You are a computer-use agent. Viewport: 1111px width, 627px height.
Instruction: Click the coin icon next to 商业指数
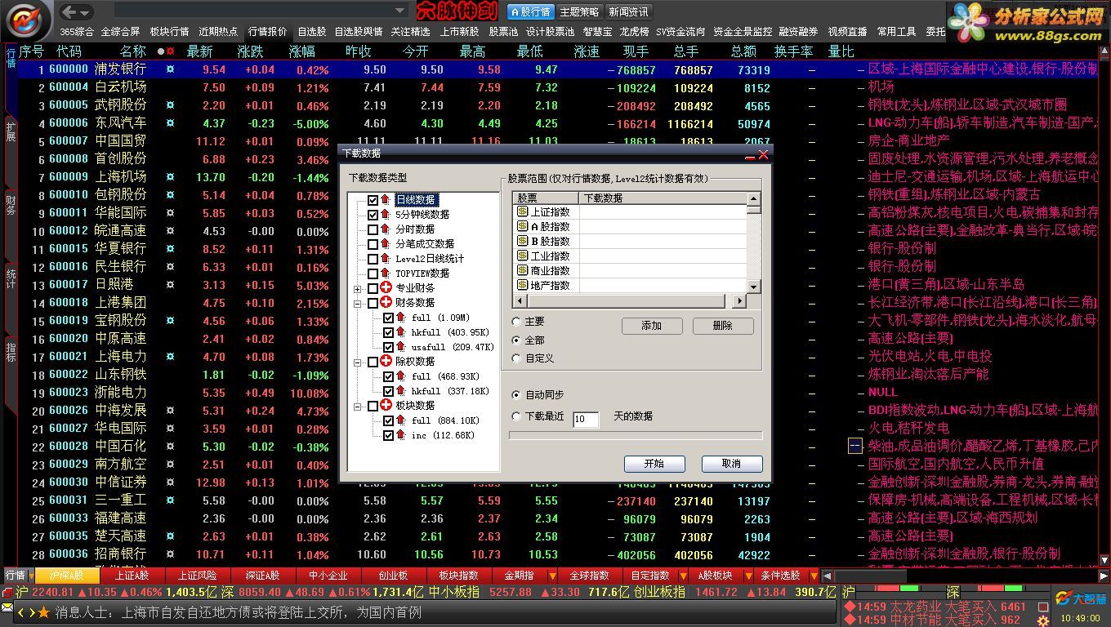click(x=522, y=270)
